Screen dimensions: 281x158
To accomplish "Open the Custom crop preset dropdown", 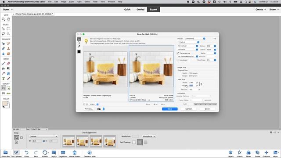I will tap(43, 136).
